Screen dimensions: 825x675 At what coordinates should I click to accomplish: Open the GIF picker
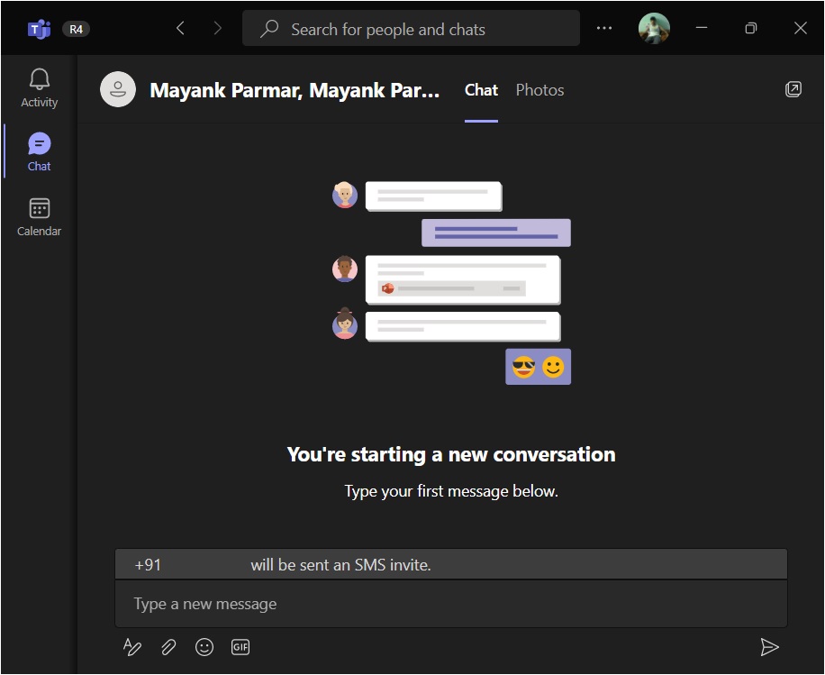tap(240, 647)
